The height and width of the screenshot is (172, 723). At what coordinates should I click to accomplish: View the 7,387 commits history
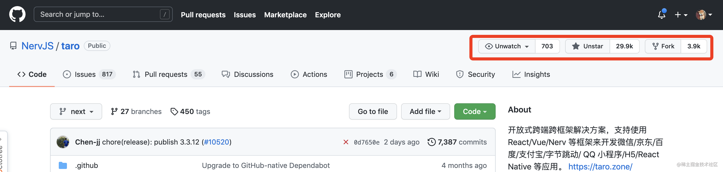(x=457, y=142)
